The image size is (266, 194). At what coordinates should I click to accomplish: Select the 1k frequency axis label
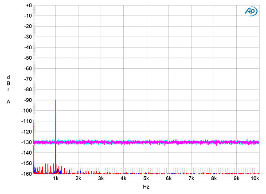(x=56, y=178)
